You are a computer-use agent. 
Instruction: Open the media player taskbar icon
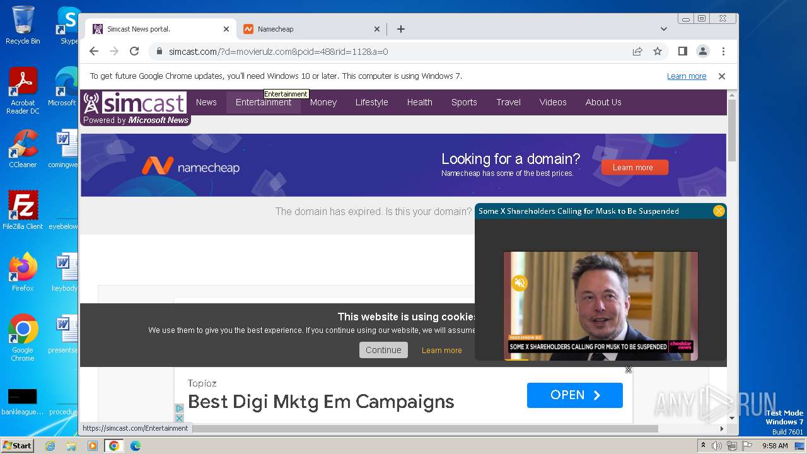click(93, 446)
